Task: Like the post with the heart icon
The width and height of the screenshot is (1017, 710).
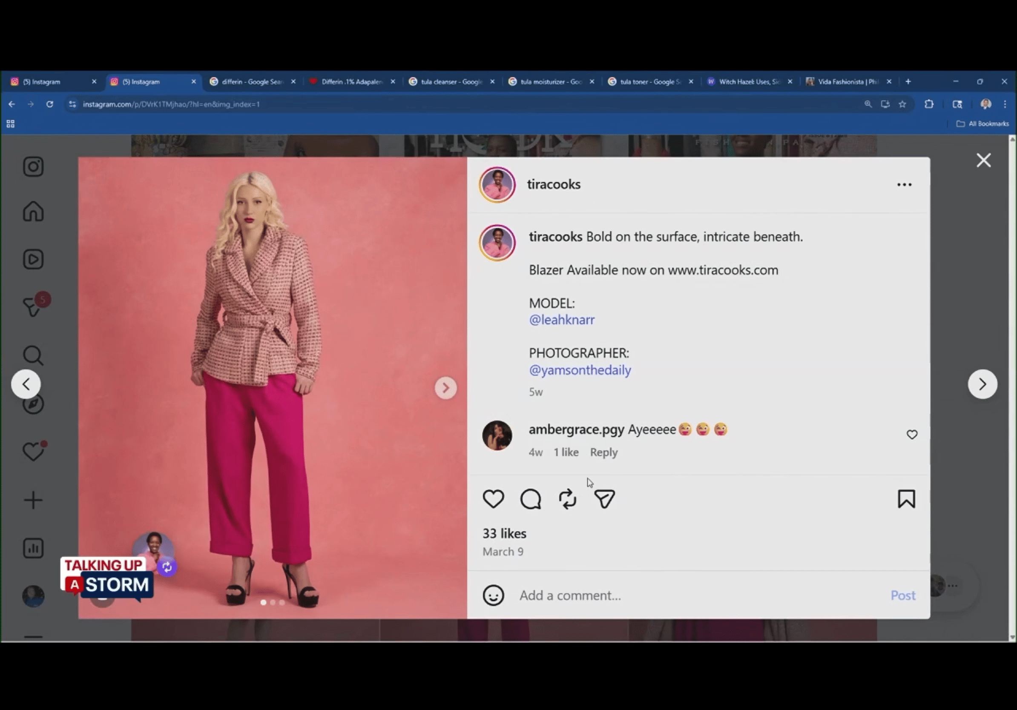Action: click(x=493, y=499)
